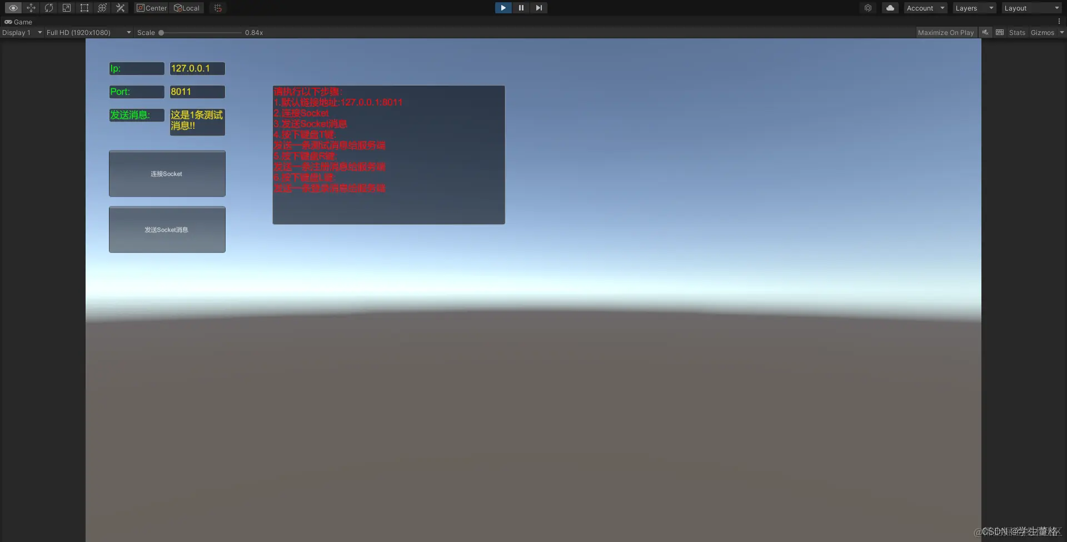Click the 发送Socket消息 button

click(167, 229)
